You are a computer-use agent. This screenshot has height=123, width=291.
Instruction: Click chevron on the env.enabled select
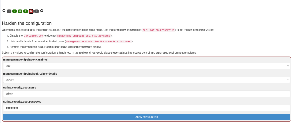(x=288, y=66)
